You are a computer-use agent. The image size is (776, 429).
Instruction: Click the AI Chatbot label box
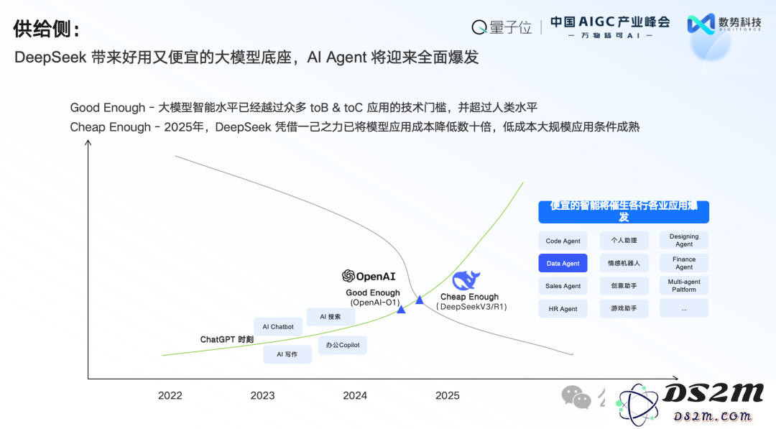278,326
